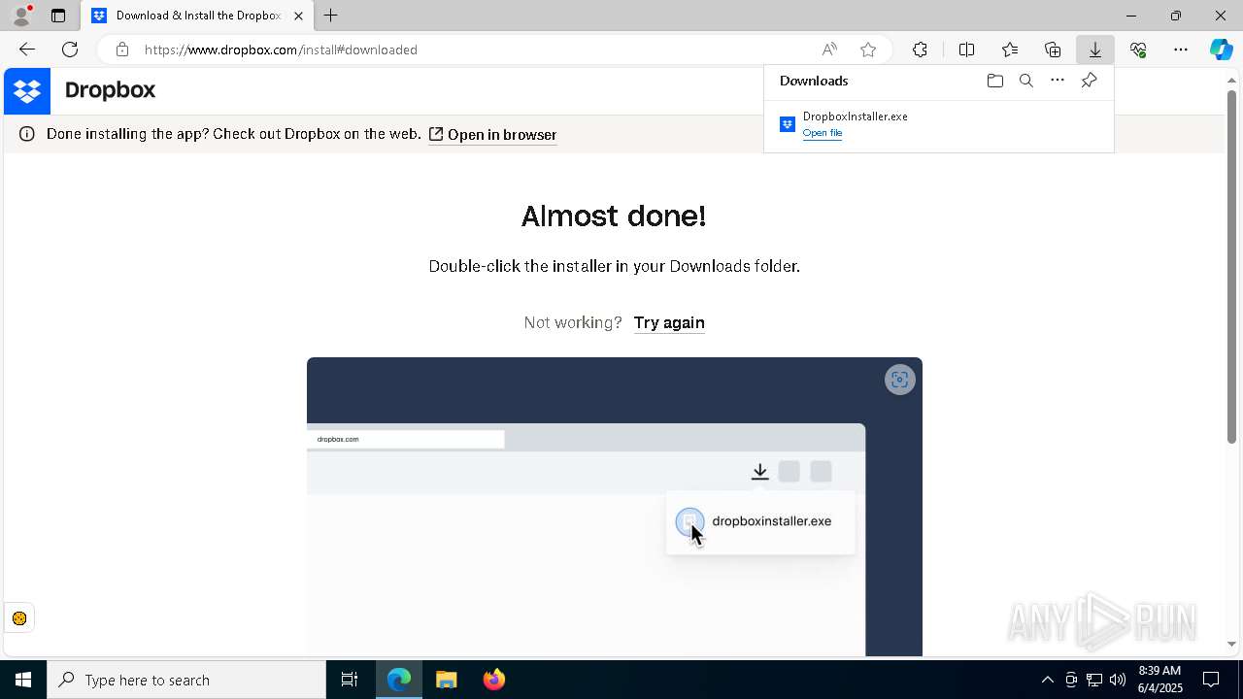Launch the Copilot sidebar
Screen dimensions: 1243x699
click(x=1222, y=50)
